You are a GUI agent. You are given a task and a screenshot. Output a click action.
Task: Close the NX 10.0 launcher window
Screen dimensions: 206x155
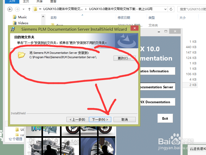[175, 31]
